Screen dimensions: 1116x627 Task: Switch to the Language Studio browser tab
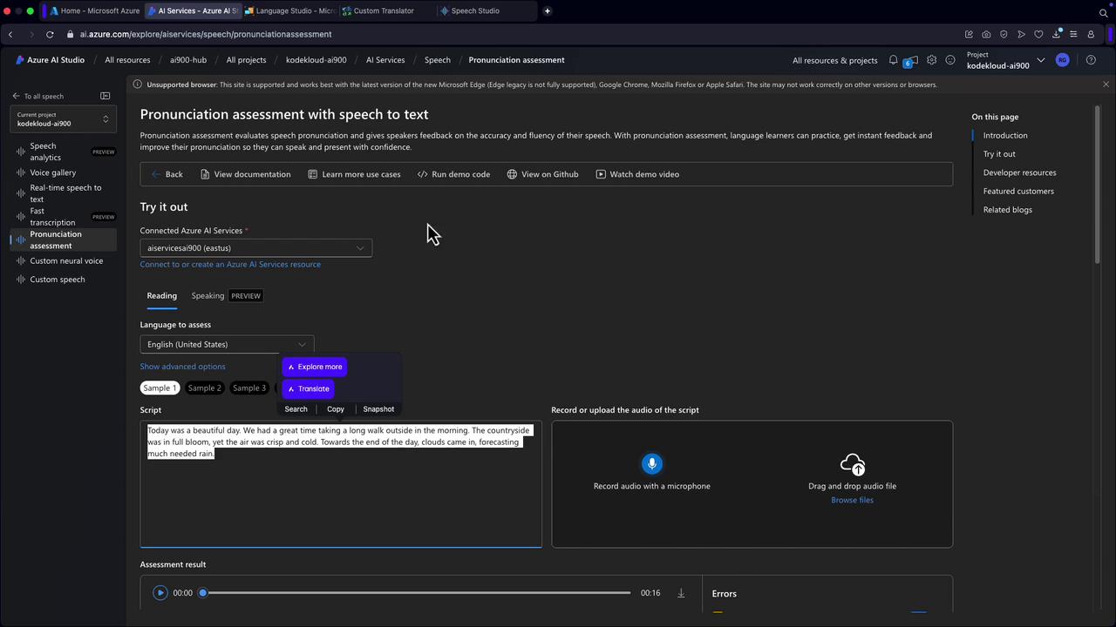(289, 11)
